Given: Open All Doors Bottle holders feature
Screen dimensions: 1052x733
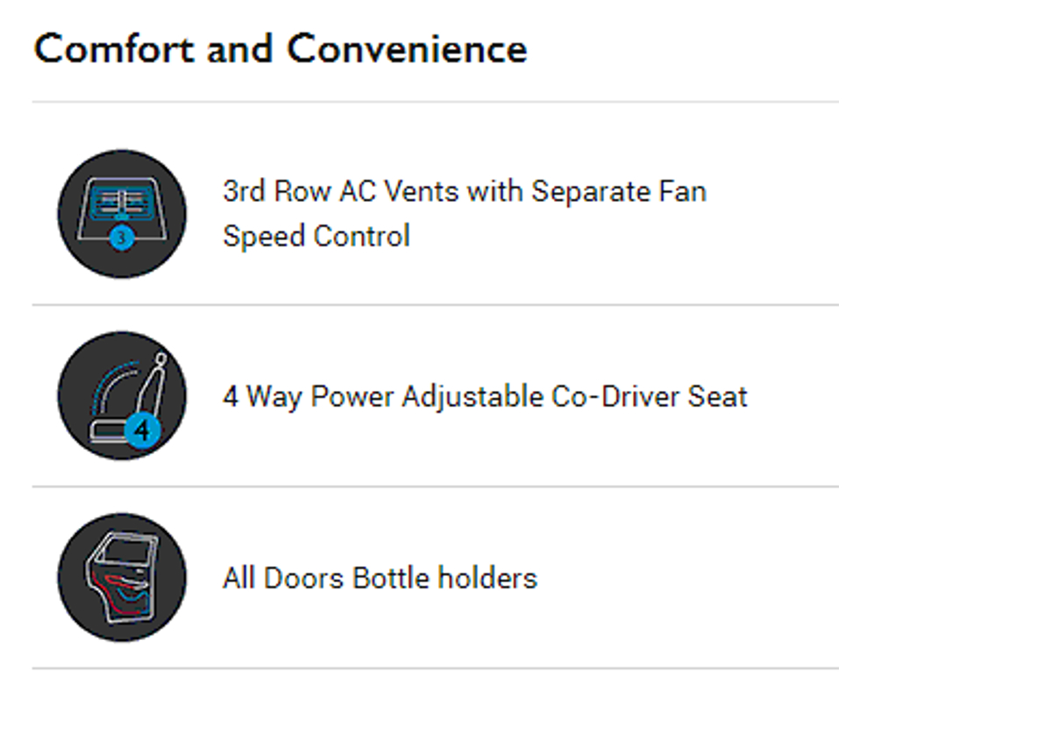Looking at the screenshot, I should (380, 578).
